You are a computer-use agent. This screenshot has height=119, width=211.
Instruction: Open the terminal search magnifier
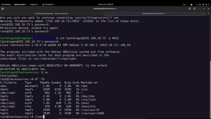tap(190, 9)
